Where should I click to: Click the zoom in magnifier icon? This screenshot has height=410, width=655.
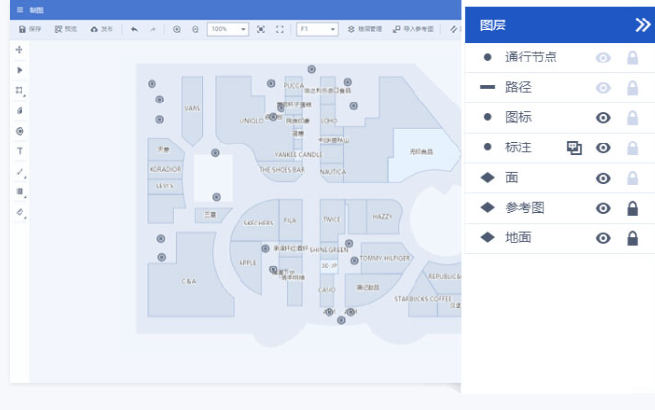177,30
